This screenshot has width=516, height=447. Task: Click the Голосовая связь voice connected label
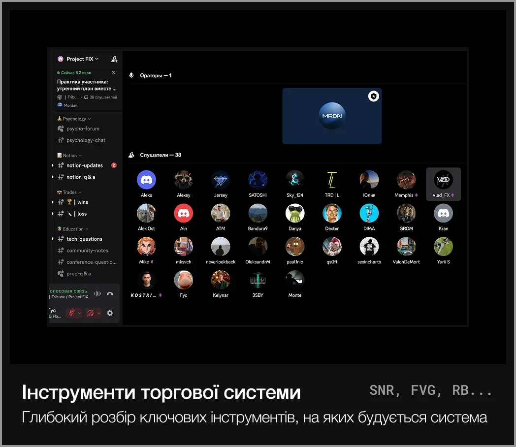pos(68,291)
